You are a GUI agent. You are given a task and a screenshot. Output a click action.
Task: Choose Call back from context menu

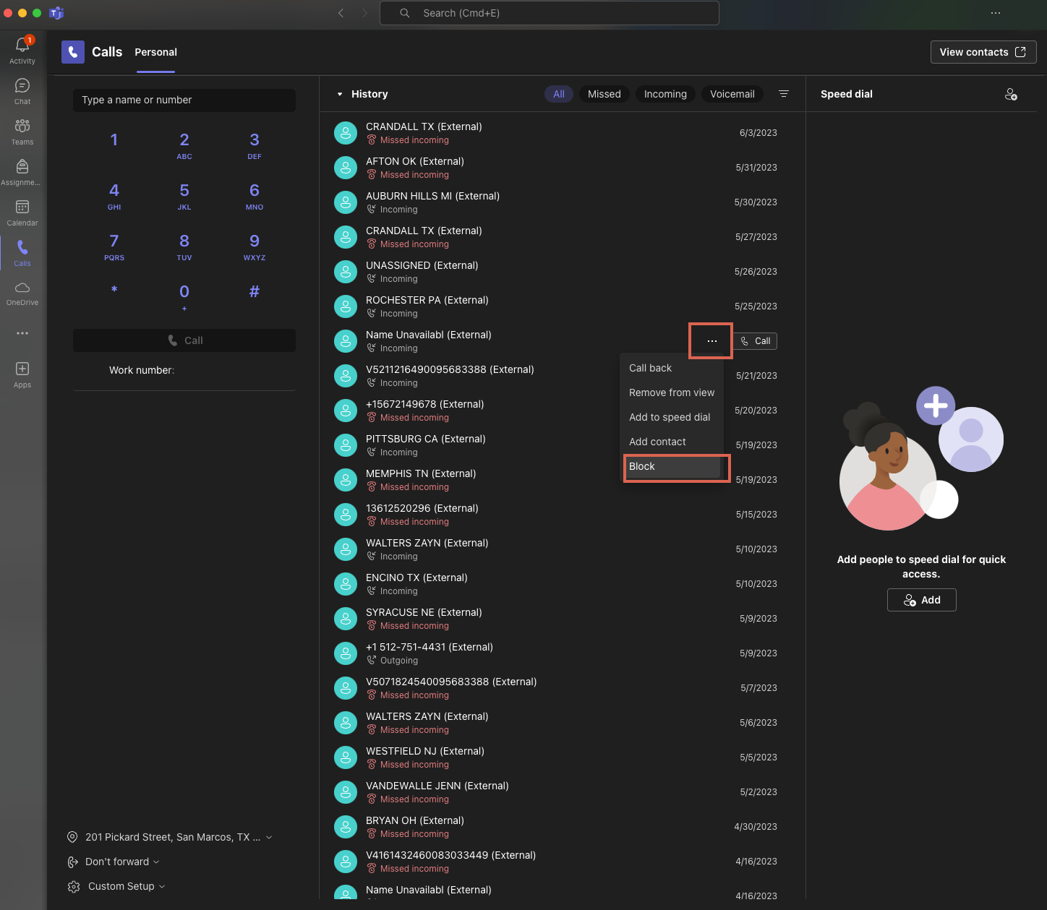[672, 368]
